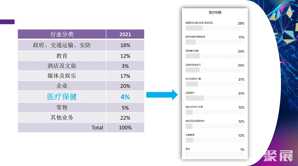Screen dimensions: 298x166
Task: Select the 医学模拟观察 label
Action: tap(192, 51)
